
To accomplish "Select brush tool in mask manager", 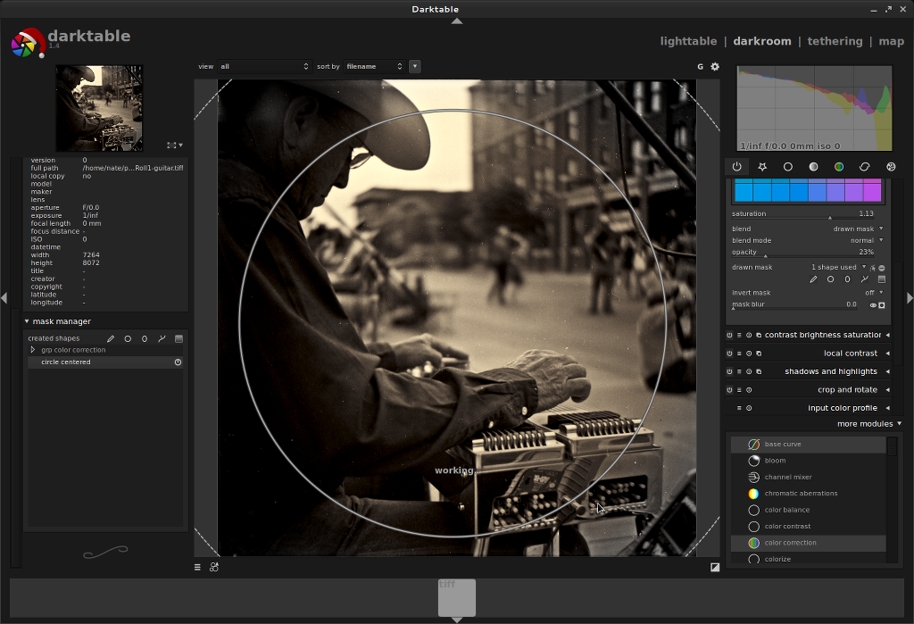I will click(x=111, y=339).
